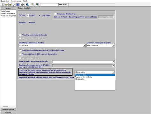Switch to the Débitos/Créditos panel tab
Viewport: 151px width, 114px height.
(8, 110)
